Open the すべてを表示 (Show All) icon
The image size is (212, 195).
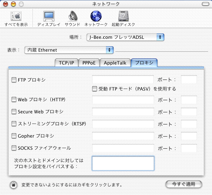tap(16, 16)
